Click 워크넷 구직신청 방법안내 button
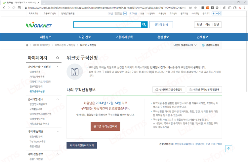248x163 pixels. pos(204,90)
